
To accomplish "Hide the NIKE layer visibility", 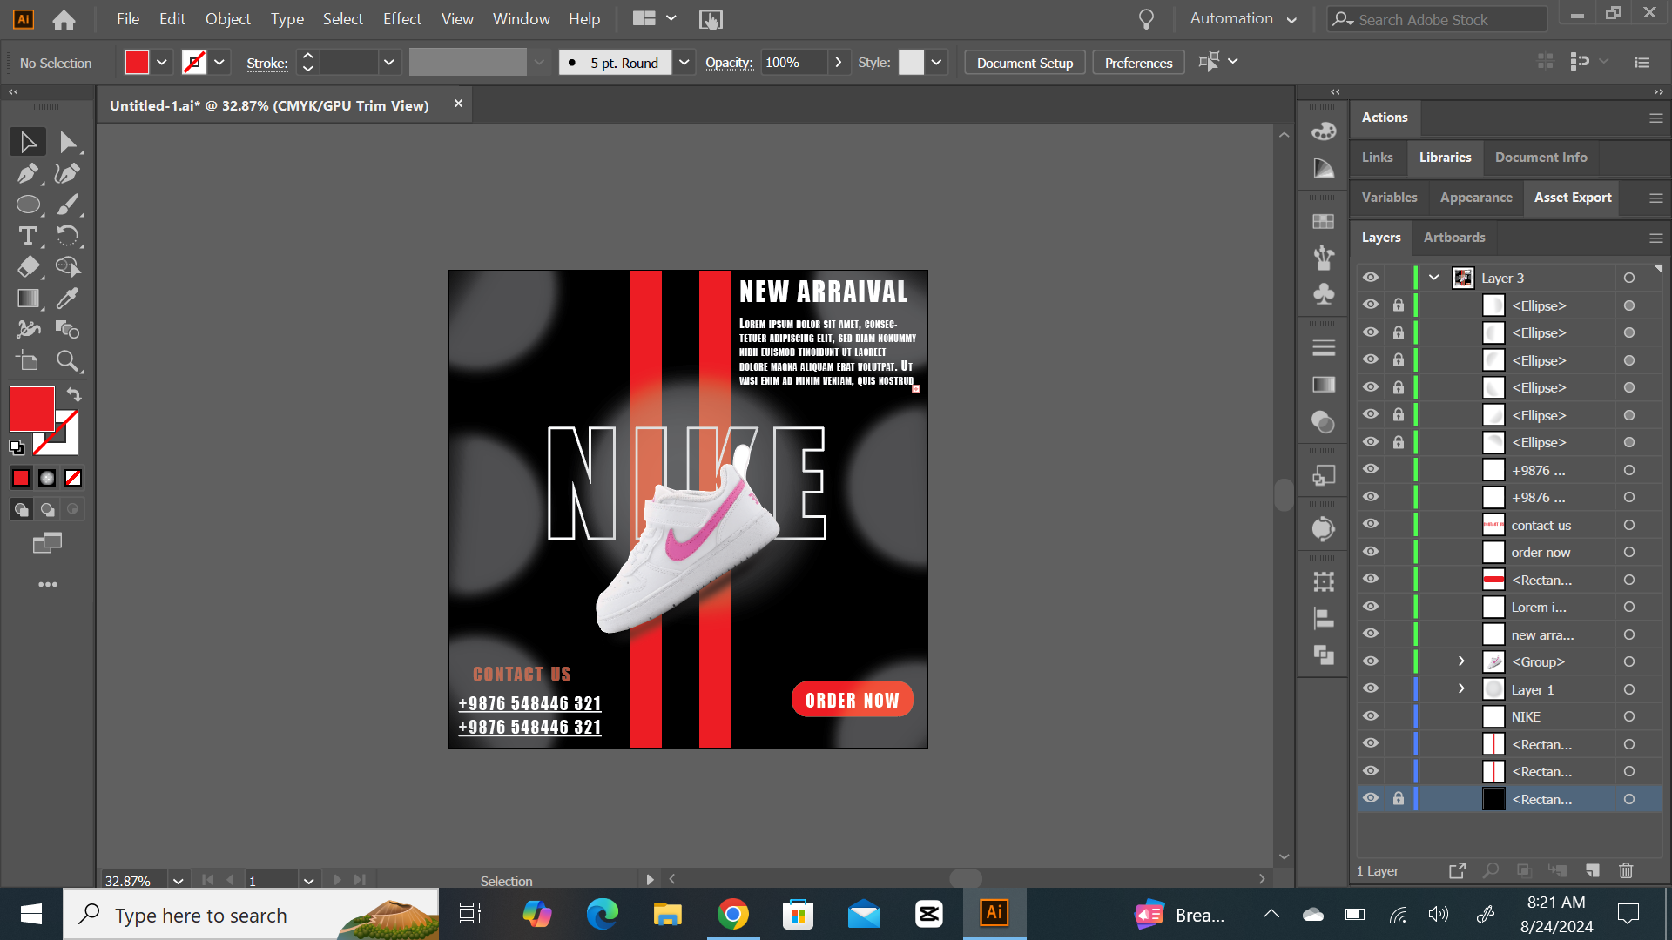I will point(1371,716).
